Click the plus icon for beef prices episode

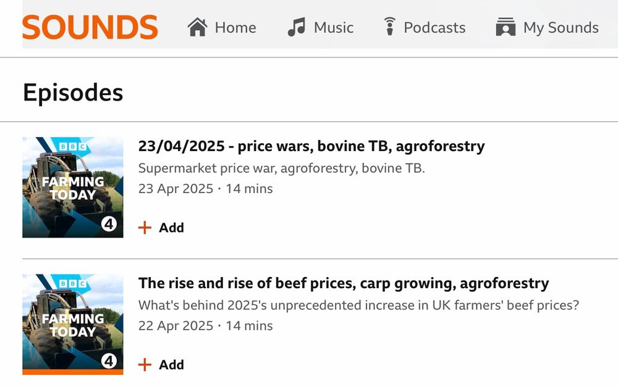(x=145, y=365)
